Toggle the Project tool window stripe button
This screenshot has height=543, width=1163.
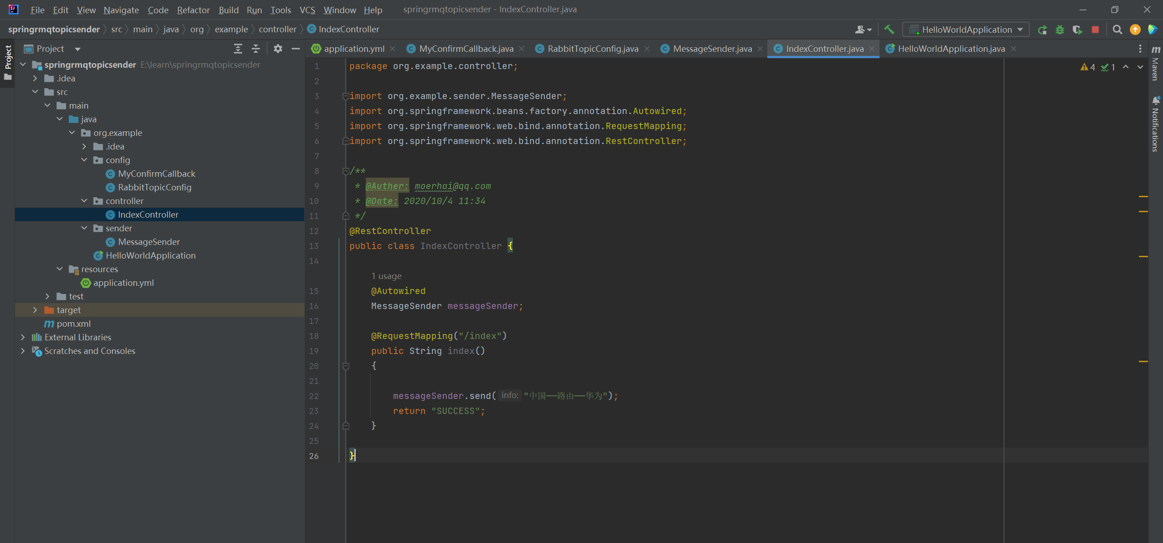(x=8, y=57)
